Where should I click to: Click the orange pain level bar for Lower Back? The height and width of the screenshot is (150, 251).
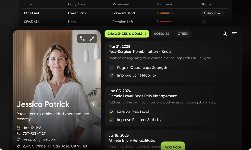tap(167, 13)
